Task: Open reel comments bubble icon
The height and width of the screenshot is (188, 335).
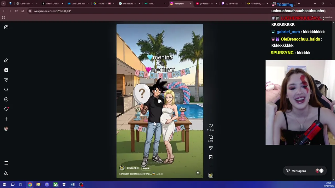Action: 211,137
